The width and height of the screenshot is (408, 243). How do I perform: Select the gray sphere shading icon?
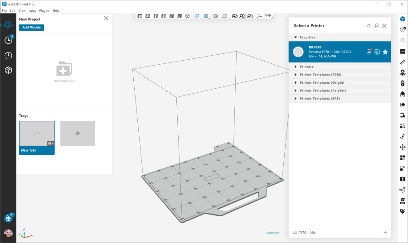tap(215, 16)
